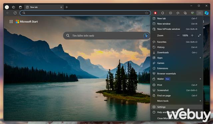Enter full screen via zoom expand icon
Image resolution: width=213 pixels, height=124 pixels.
pyautogui.click(x=199, y=36)
